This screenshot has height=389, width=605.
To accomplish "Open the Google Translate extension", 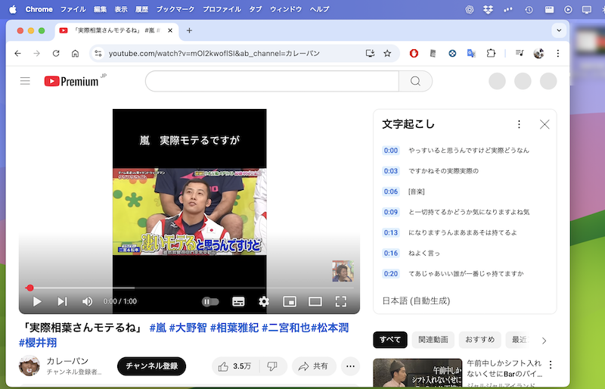I will point(471,53).
